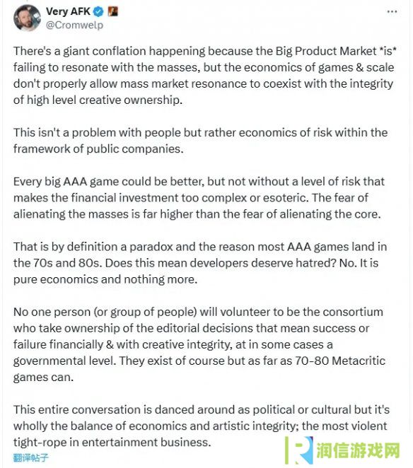Select paragraph starting "There's a giant conflation"
Screen dimensions: 413x468
pos(205,75)
